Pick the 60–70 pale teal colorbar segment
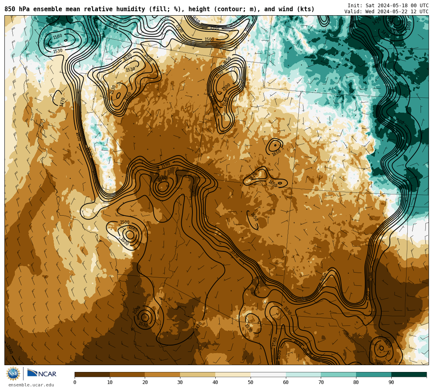Image resolution: width=433 pixels, height=390 pixels. click(304, 374)
